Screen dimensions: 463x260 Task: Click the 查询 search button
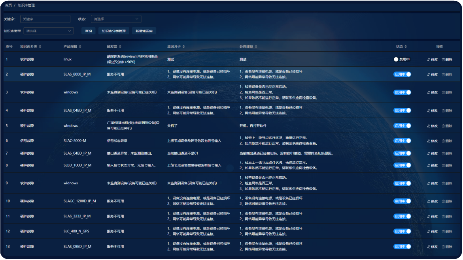coord(88,31)
